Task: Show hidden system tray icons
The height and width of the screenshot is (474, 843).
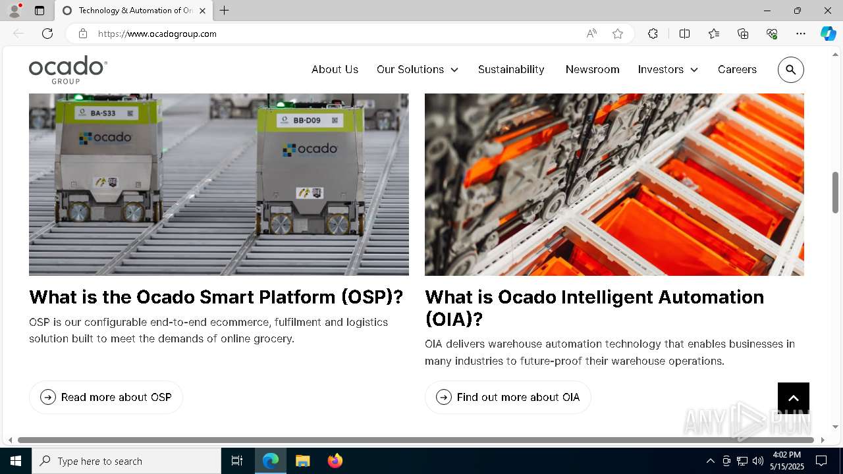Action: (710, 461)
